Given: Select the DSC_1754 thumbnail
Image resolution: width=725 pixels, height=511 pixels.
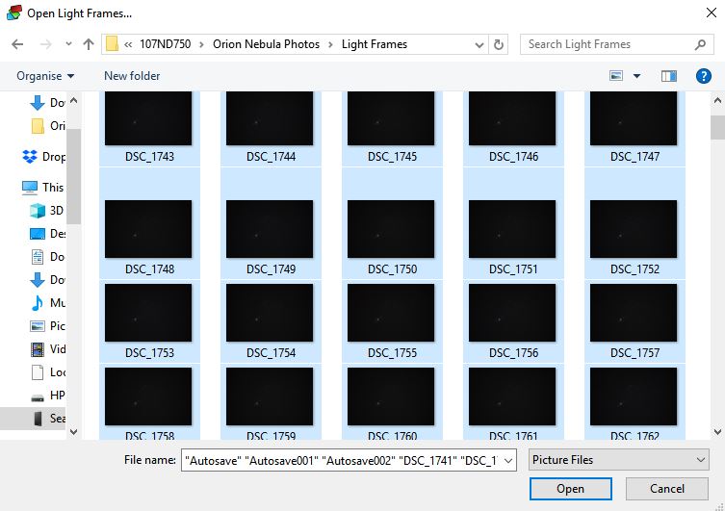Looking at the screenshot, I should point(270,313).
